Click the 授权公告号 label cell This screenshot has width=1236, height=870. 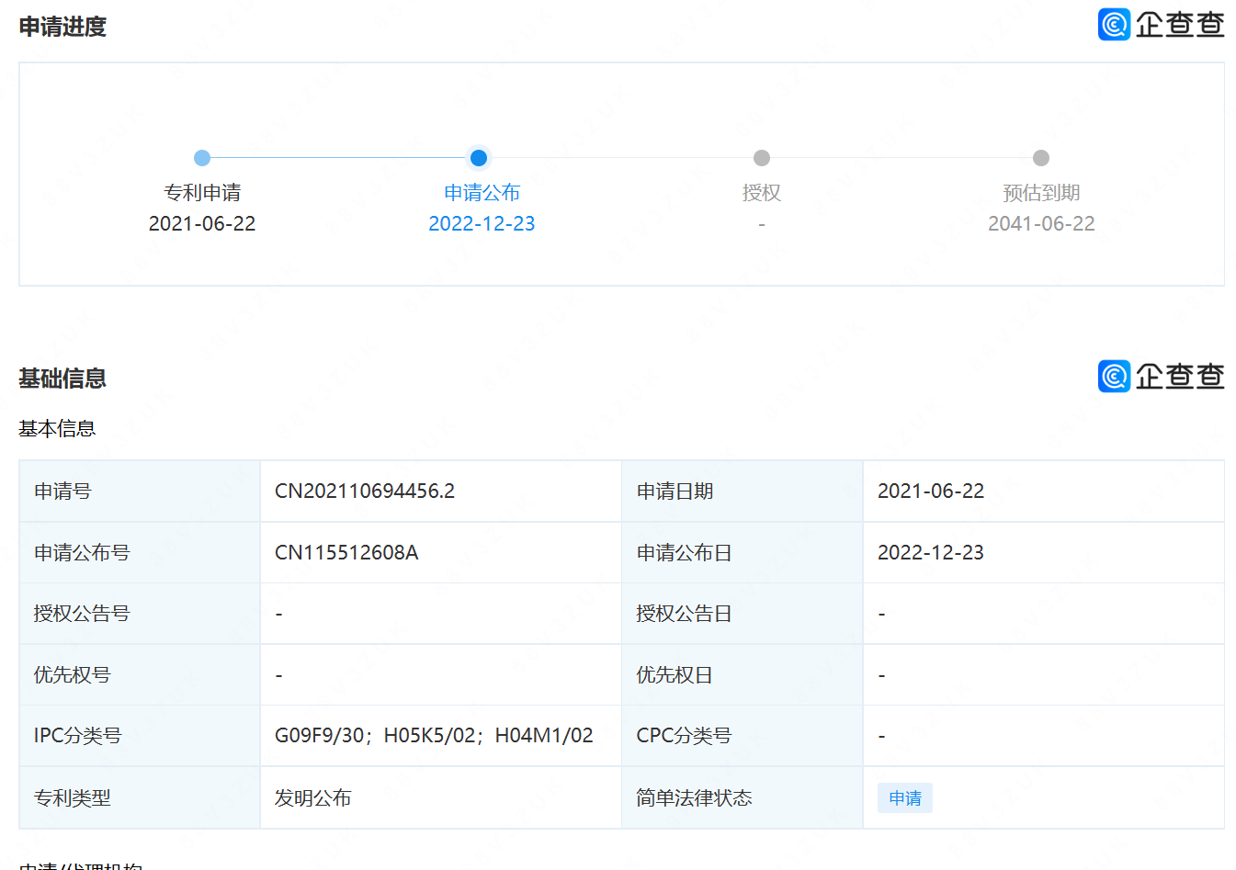click(x=140, y=614)
